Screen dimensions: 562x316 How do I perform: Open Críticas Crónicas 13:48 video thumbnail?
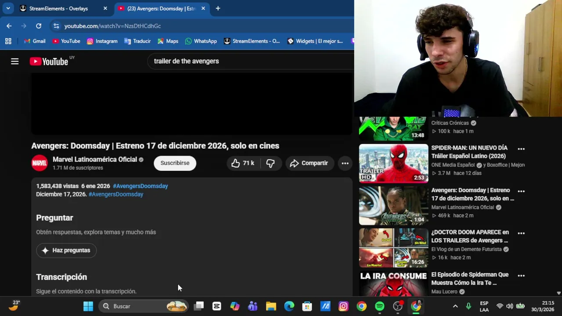pos(393,128)
